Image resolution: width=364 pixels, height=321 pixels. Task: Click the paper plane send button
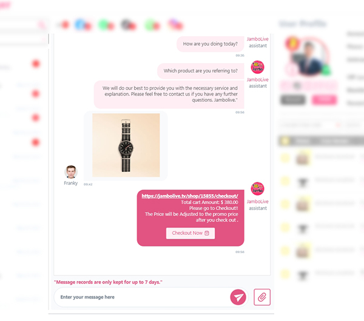(x=238, y=297)
